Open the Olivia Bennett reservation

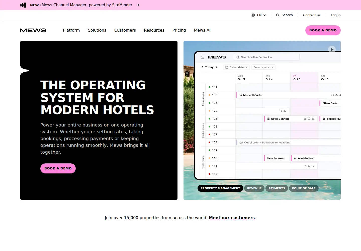291,119
